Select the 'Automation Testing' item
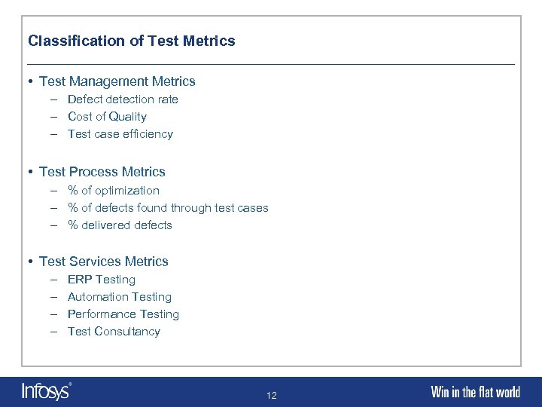Viewport: 542px width, 407px height. [120, 297]
